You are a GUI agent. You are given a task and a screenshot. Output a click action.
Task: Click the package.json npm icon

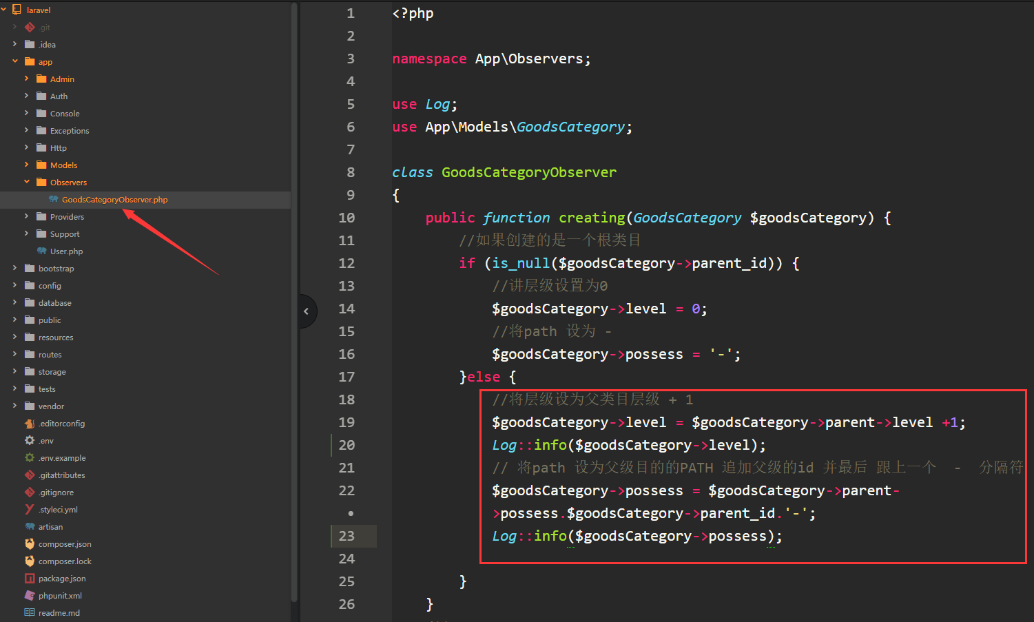click(x=30, y=578)
